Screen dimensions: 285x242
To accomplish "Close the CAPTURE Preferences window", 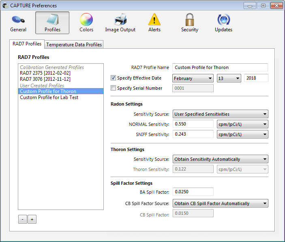I will pyautogui.click(x=276, y=6).
